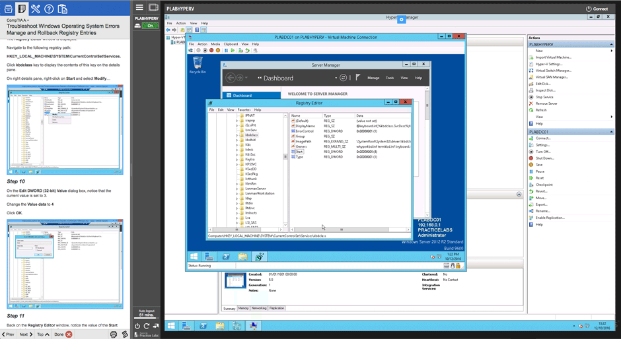Screen dimensions: 621x339
Task: Click Reset icon in VM Connection toolbar
Action: pos(233,50)
